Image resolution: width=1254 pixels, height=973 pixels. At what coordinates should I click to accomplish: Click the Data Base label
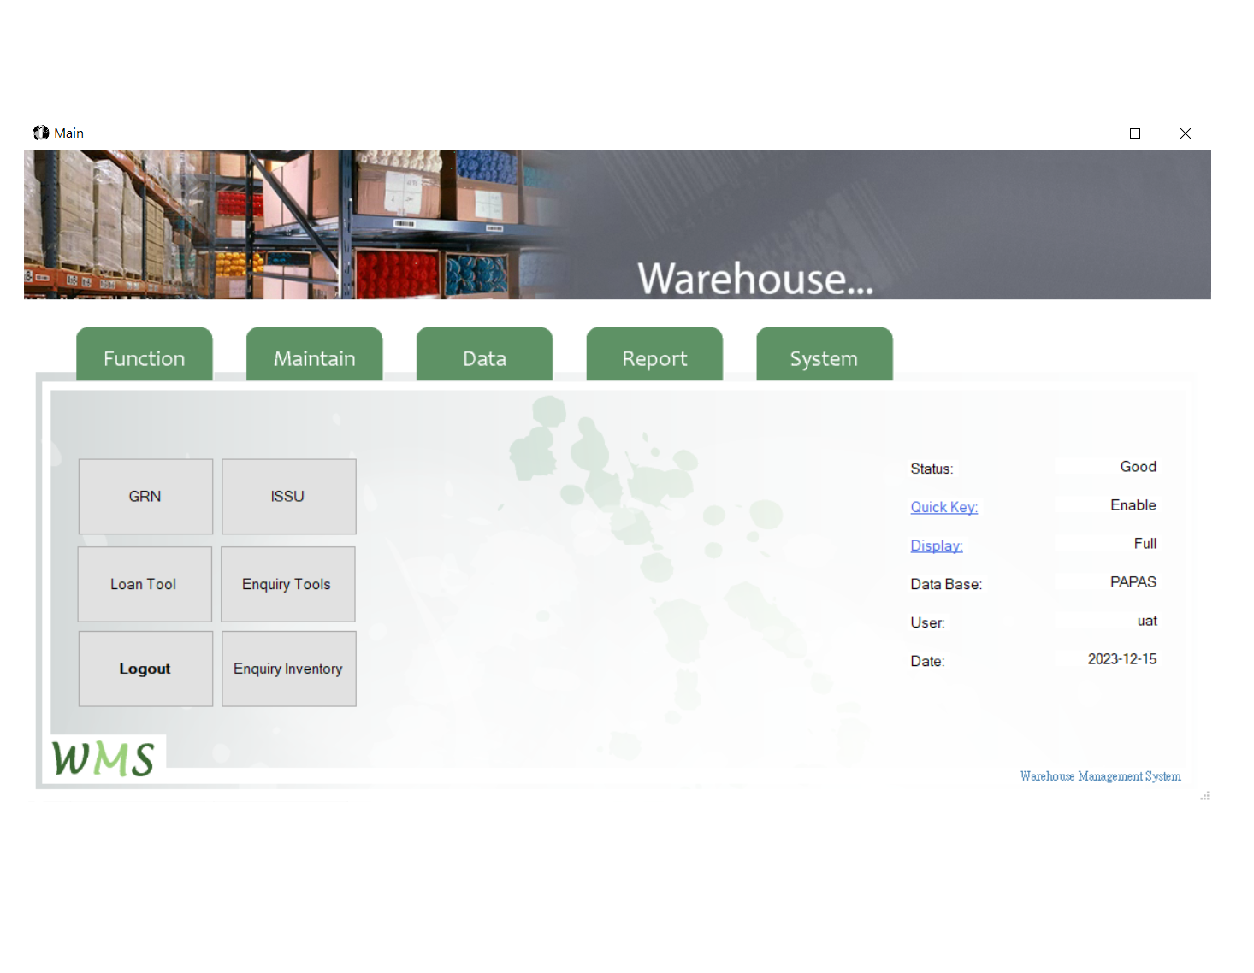(x=946, y=584)
